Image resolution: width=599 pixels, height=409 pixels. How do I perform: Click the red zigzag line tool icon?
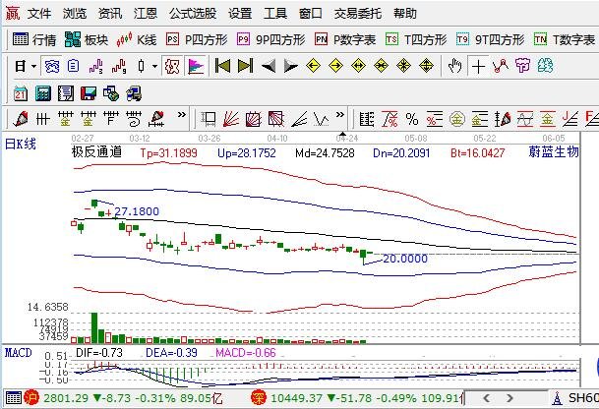pos(501,66)
